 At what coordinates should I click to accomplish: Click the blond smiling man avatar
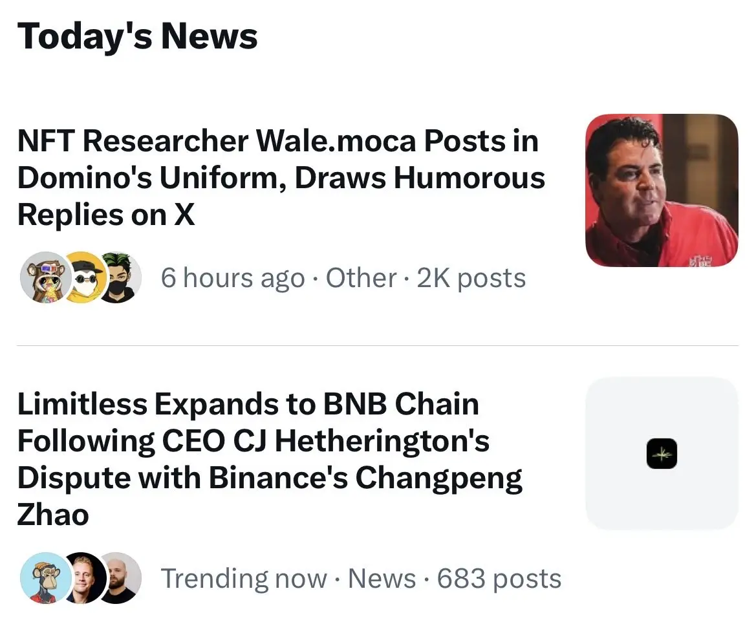point(84,577)
